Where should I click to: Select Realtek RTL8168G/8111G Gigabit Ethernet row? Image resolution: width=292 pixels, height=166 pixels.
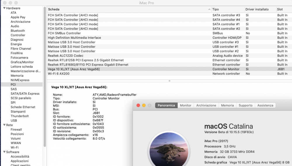169,65
